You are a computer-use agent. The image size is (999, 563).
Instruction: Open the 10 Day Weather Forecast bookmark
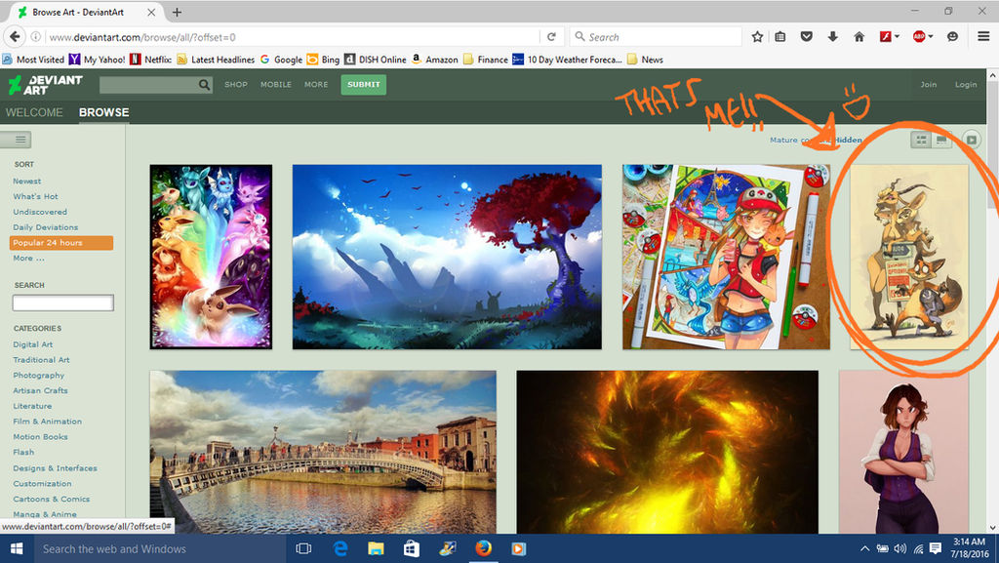567,60
